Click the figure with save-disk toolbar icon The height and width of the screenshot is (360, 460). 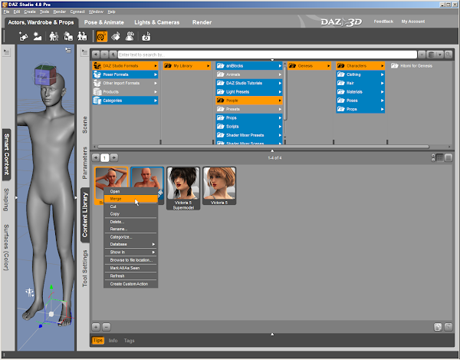[x=68, y=37]
